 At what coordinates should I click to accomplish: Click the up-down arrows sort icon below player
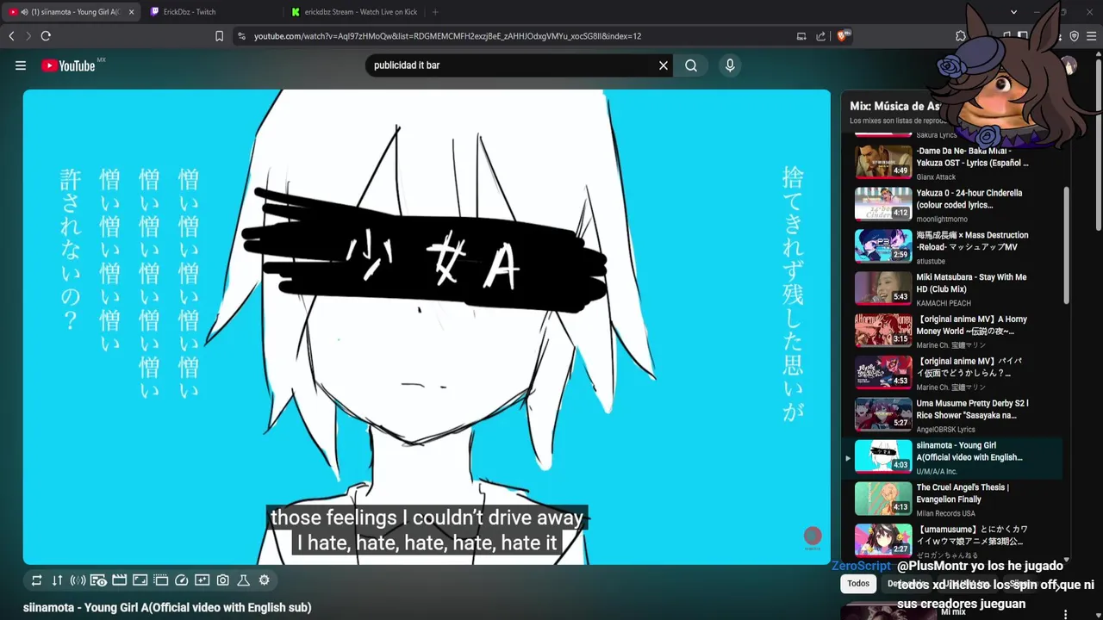click(x=57, y=580)
